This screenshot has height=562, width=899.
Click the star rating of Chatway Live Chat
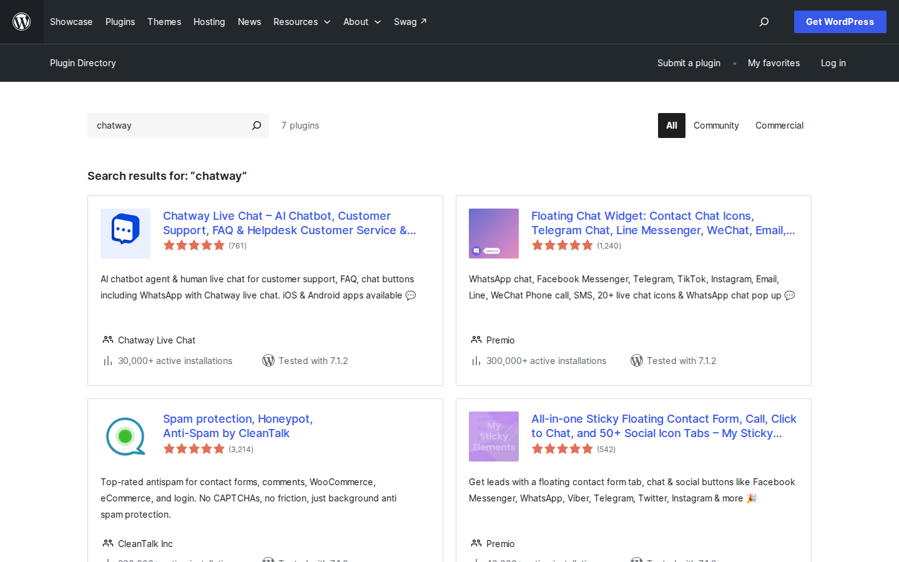194,245
